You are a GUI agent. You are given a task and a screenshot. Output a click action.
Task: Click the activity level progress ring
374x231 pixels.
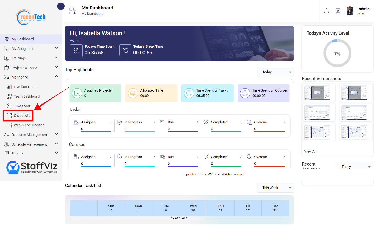pyautogui.click(x=337, y=53)
